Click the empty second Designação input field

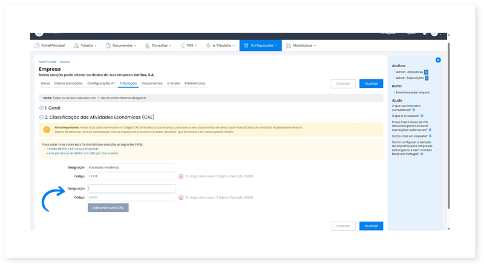(x=131, y=188)
